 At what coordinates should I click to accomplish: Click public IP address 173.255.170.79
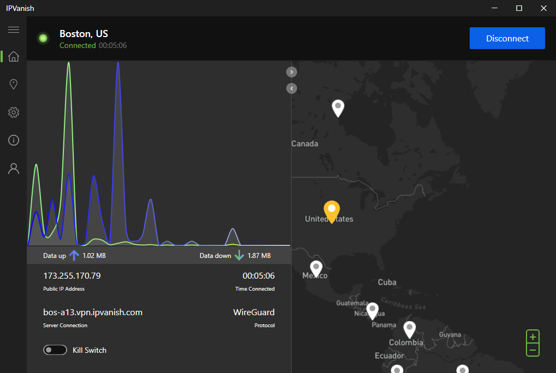[72, 276]
